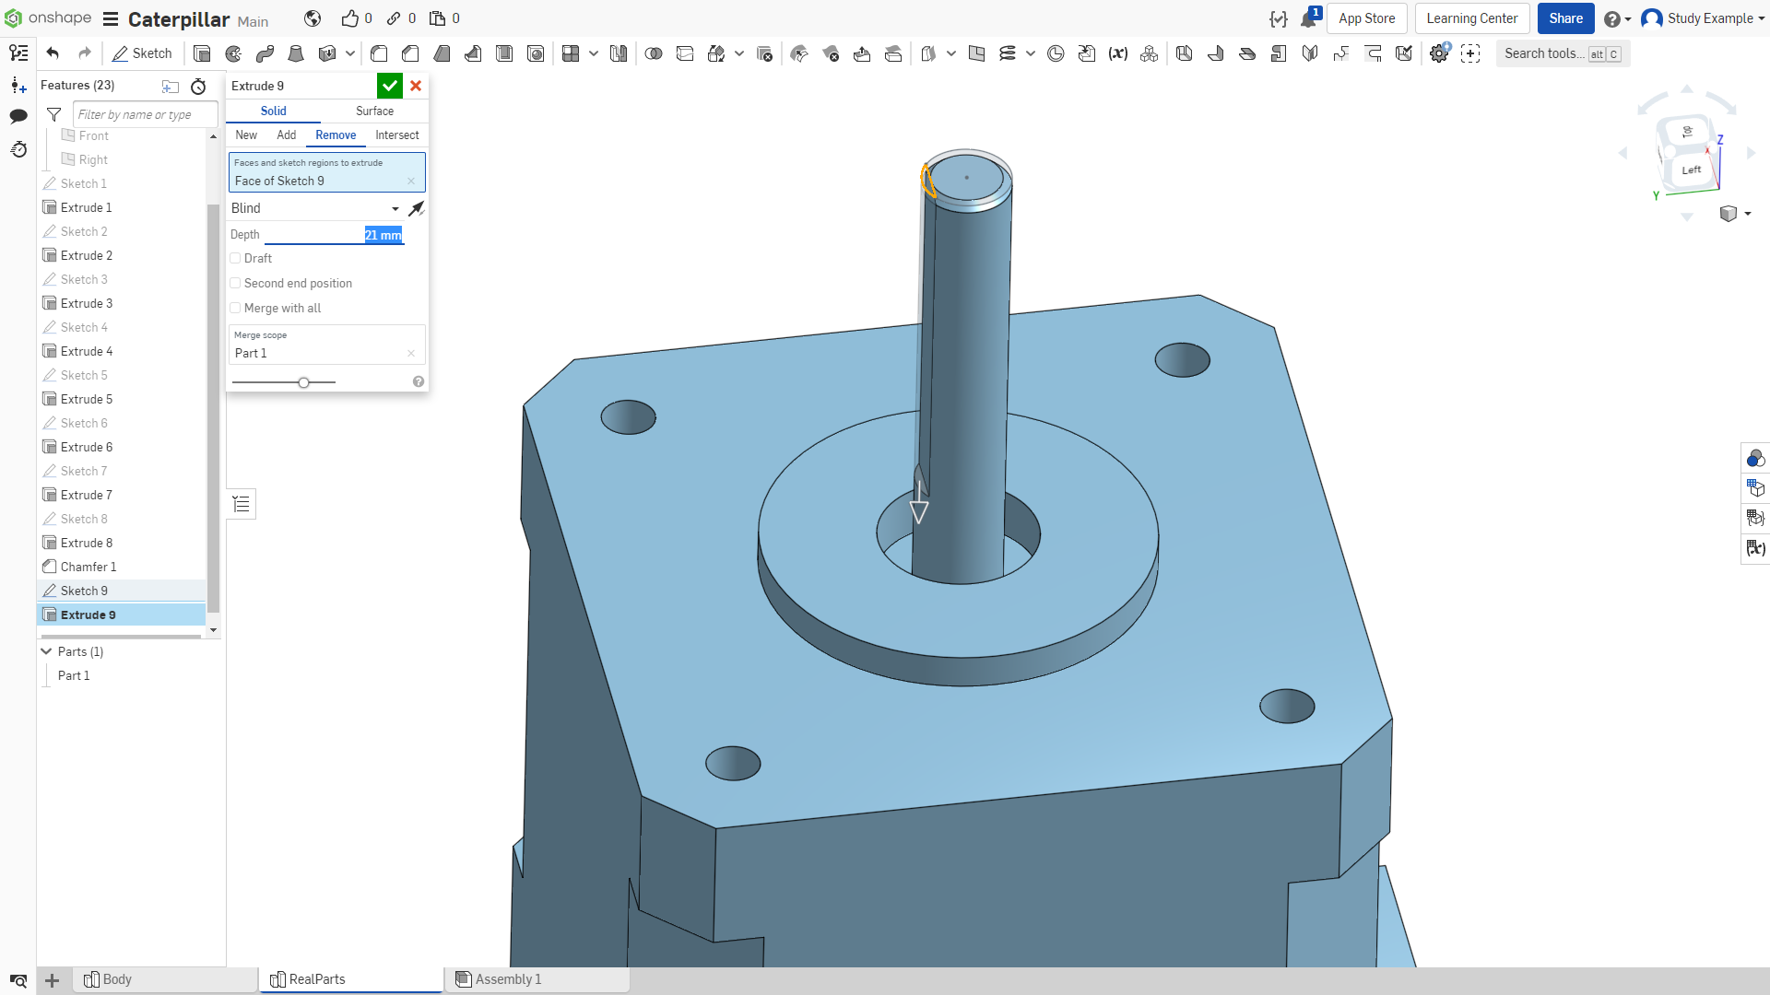Image resolution: width=1770 pixels, height=995 pixels.
Task: Click the Depth value field
Action: click(334, 235)
